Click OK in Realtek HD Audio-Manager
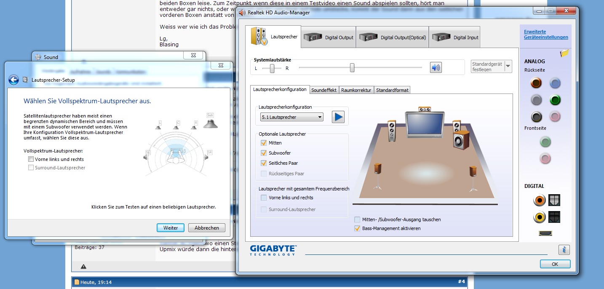604x289 pixels. tap(555, 264)
